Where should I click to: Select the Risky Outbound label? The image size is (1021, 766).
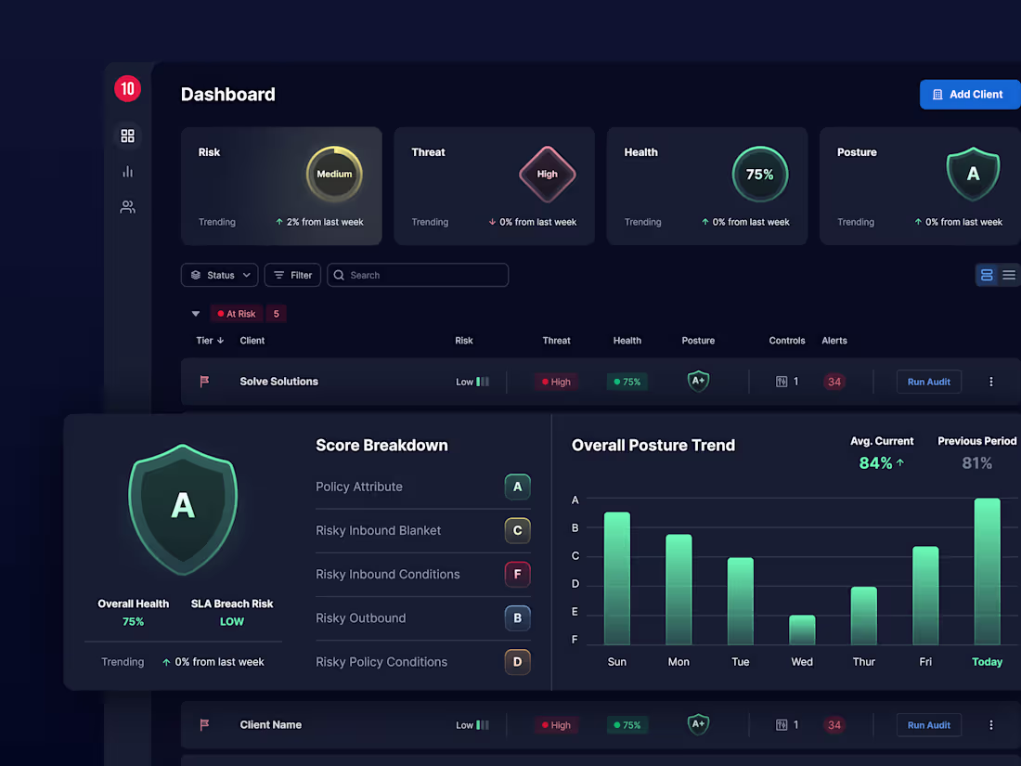pyautogui.click(x=361, y=617)
